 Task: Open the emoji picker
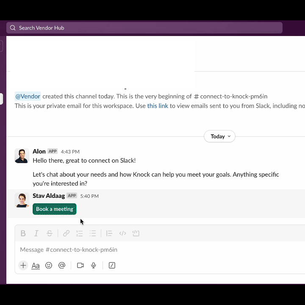point(49,265)
